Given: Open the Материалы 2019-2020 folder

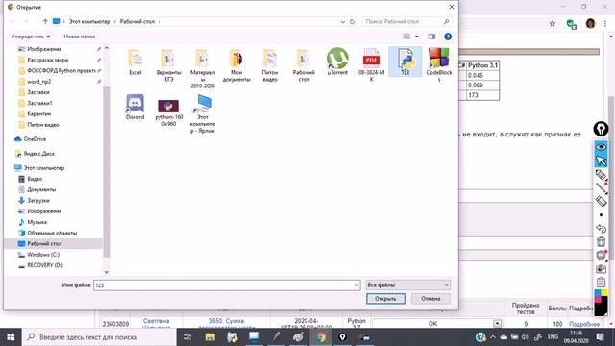Looking at the screenshot, I should tap(203, 68).
